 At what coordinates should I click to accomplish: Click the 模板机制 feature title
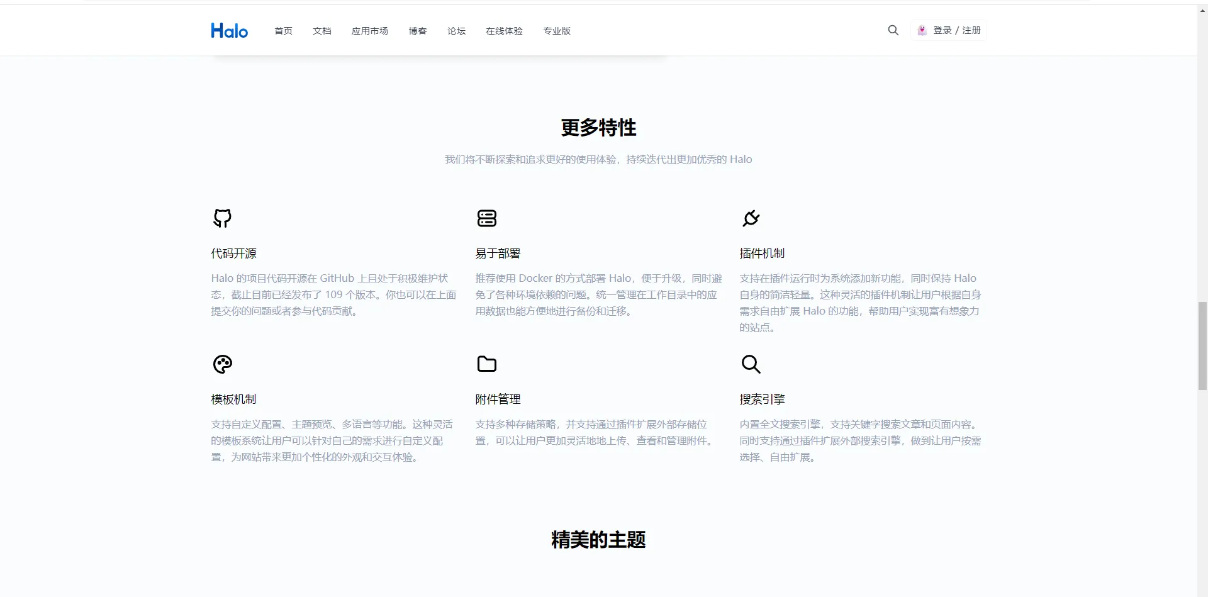pyautogui.click(x=234, y=399)
